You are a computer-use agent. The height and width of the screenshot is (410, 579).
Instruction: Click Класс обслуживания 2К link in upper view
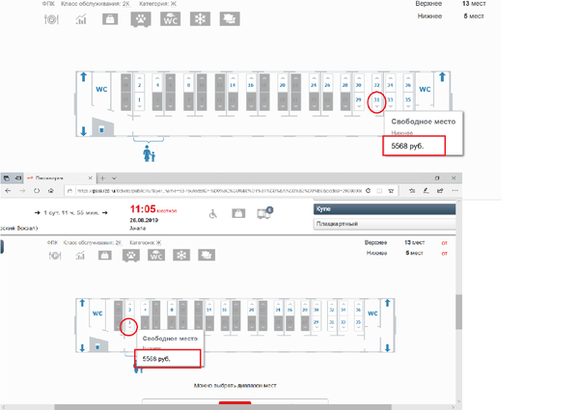click(96, 4)
